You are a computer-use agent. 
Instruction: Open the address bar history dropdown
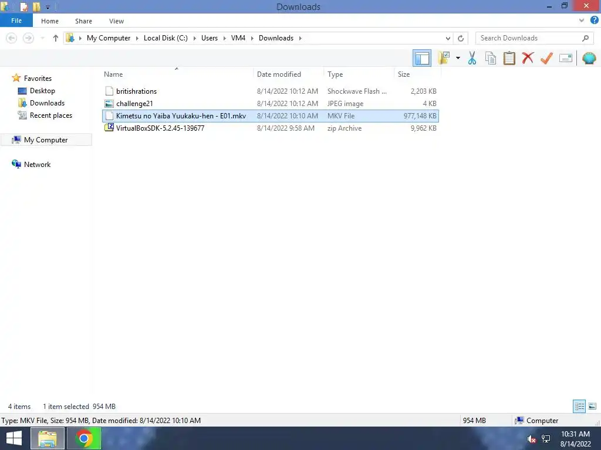[x=448, y=38]
